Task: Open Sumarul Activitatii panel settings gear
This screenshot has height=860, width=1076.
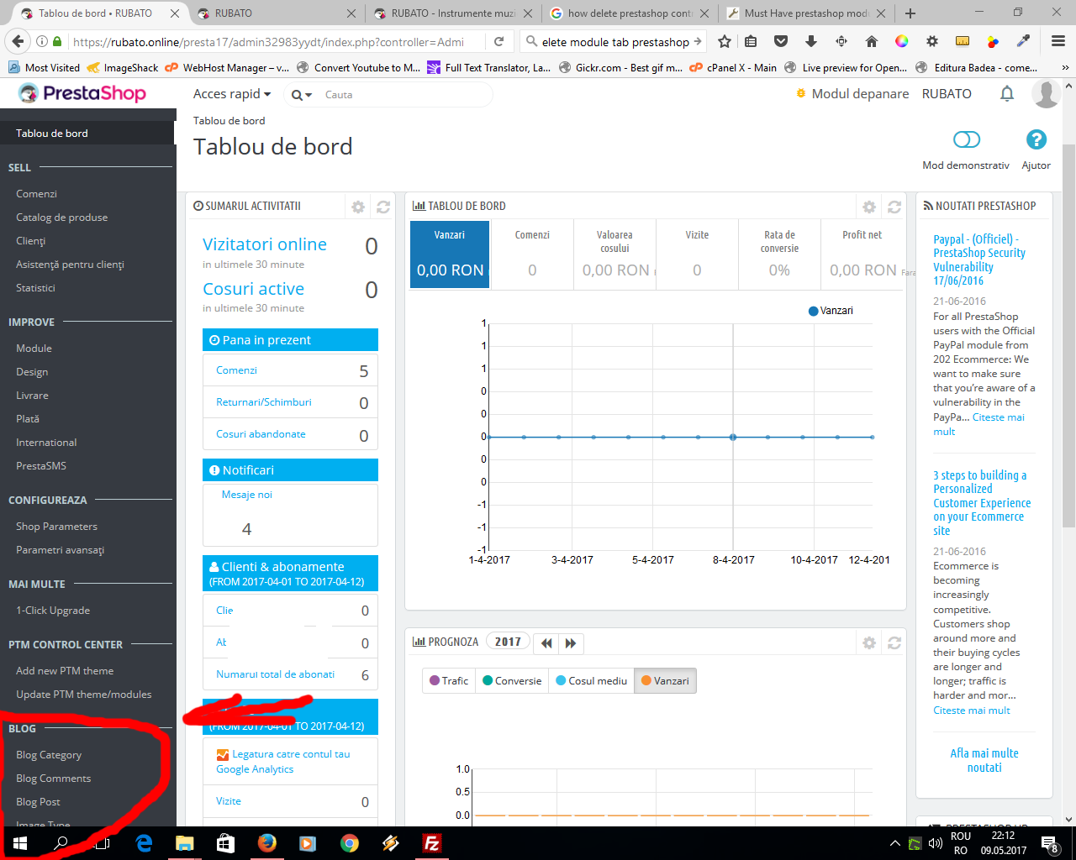Action: click(358, 207)
